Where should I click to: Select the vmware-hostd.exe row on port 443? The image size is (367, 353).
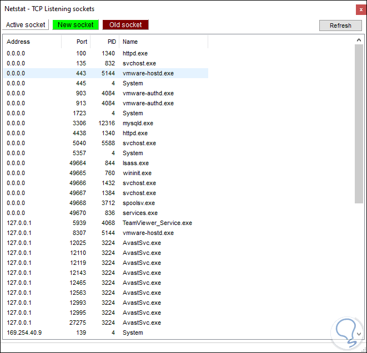[106, 73]
